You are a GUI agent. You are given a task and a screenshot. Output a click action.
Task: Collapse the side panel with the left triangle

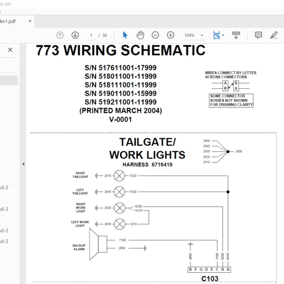[23, 164]
